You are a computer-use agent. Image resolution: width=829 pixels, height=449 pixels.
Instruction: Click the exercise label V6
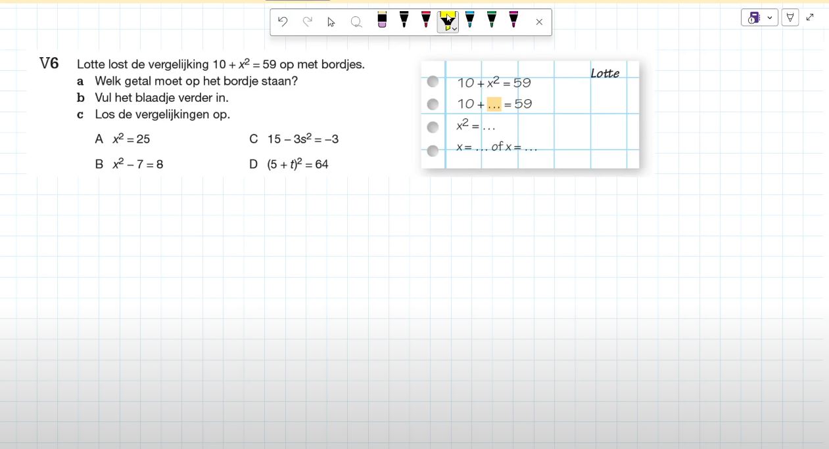pos(49,64)
